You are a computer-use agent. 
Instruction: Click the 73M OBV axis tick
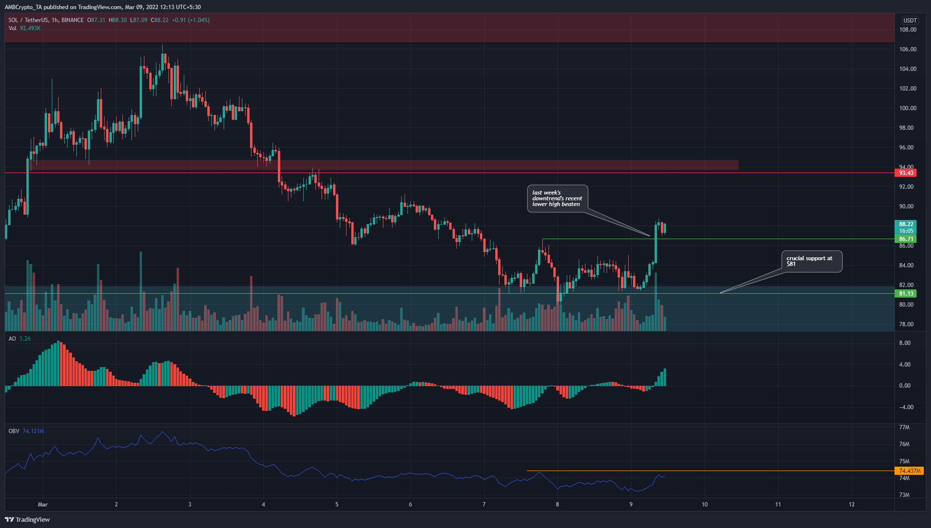(x=904, y=495)
